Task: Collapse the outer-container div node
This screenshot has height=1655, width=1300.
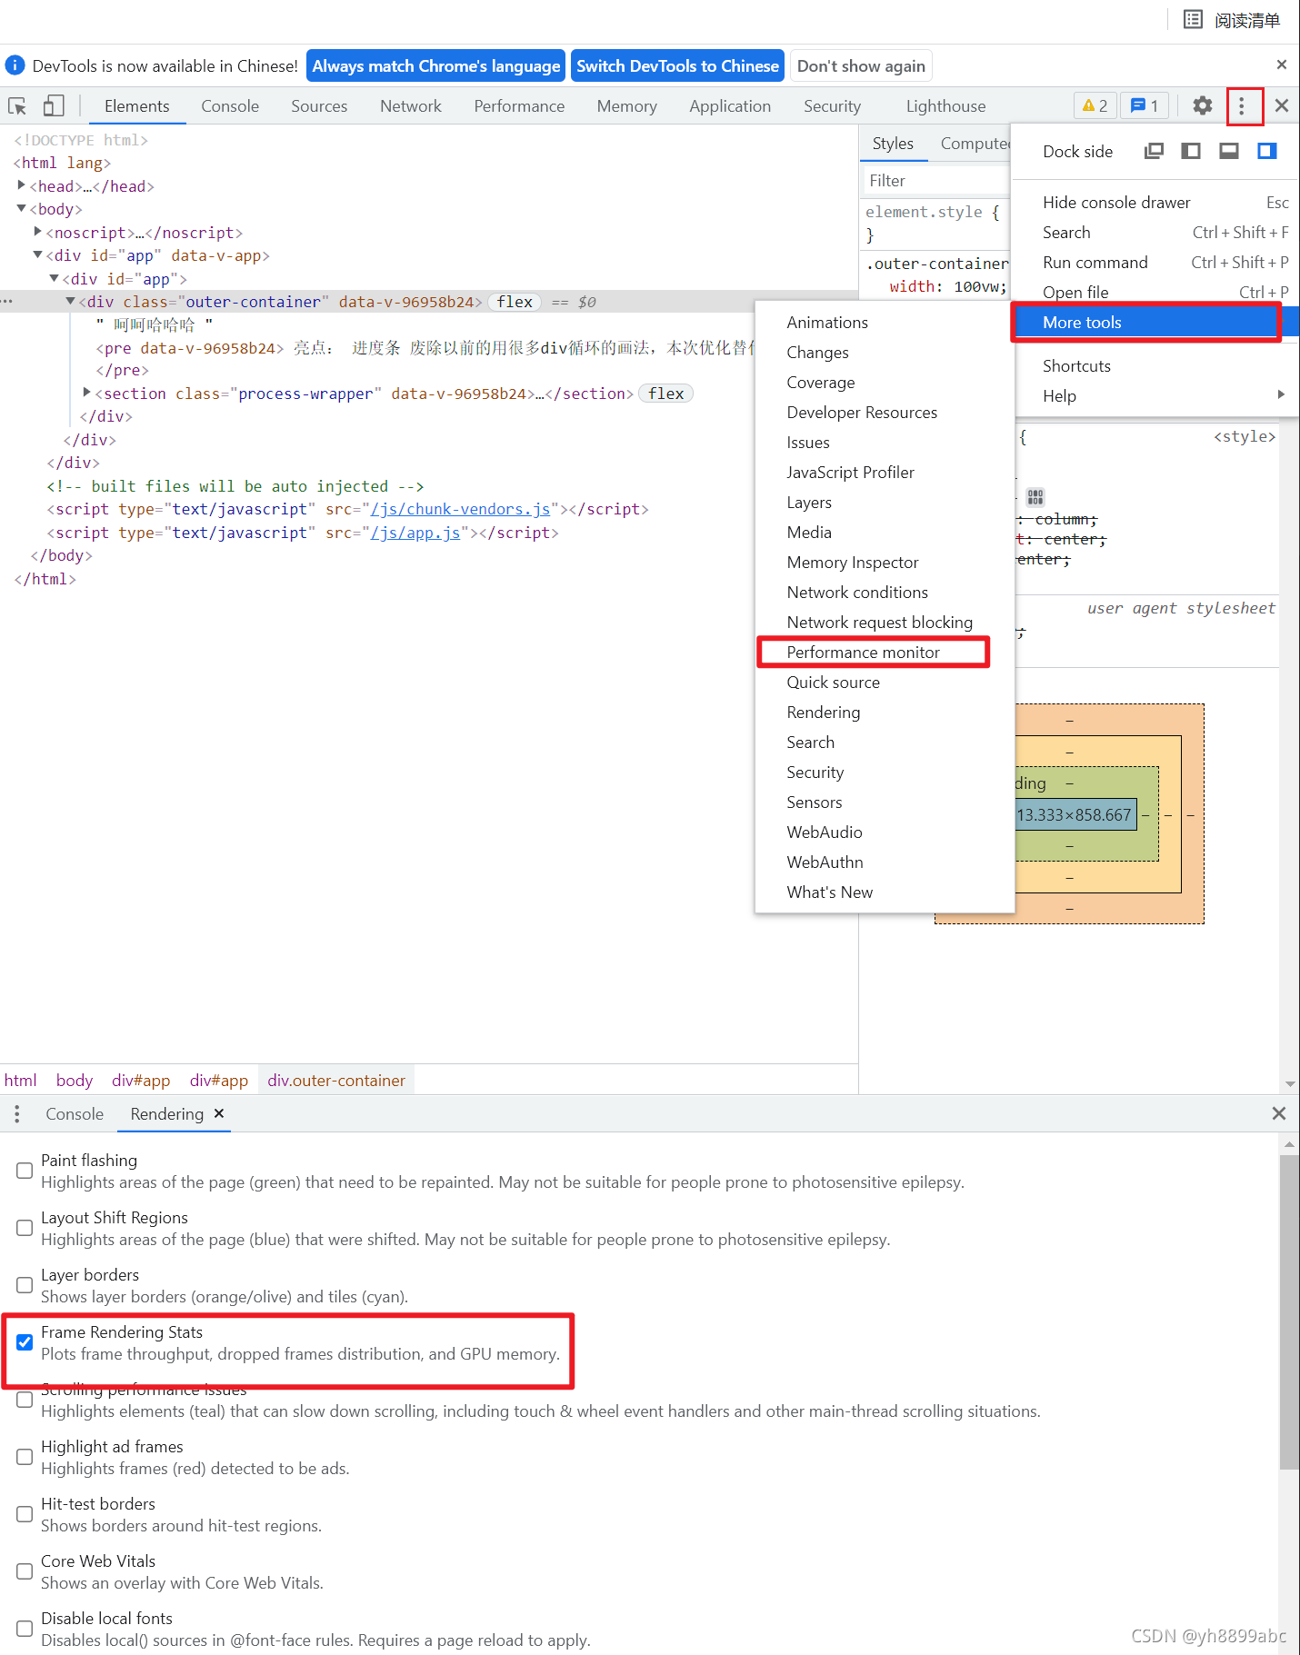Action: pyautogui.click(x=71, y=301)
